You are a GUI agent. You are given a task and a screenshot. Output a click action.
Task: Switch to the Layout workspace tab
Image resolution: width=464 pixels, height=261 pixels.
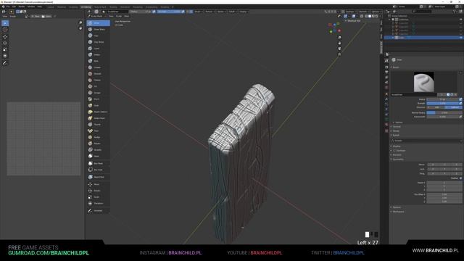(x=51, y=7)
